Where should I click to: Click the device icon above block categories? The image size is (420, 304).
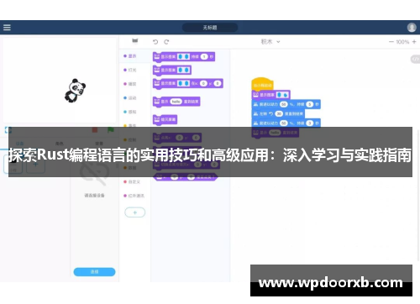click(135, 41)
